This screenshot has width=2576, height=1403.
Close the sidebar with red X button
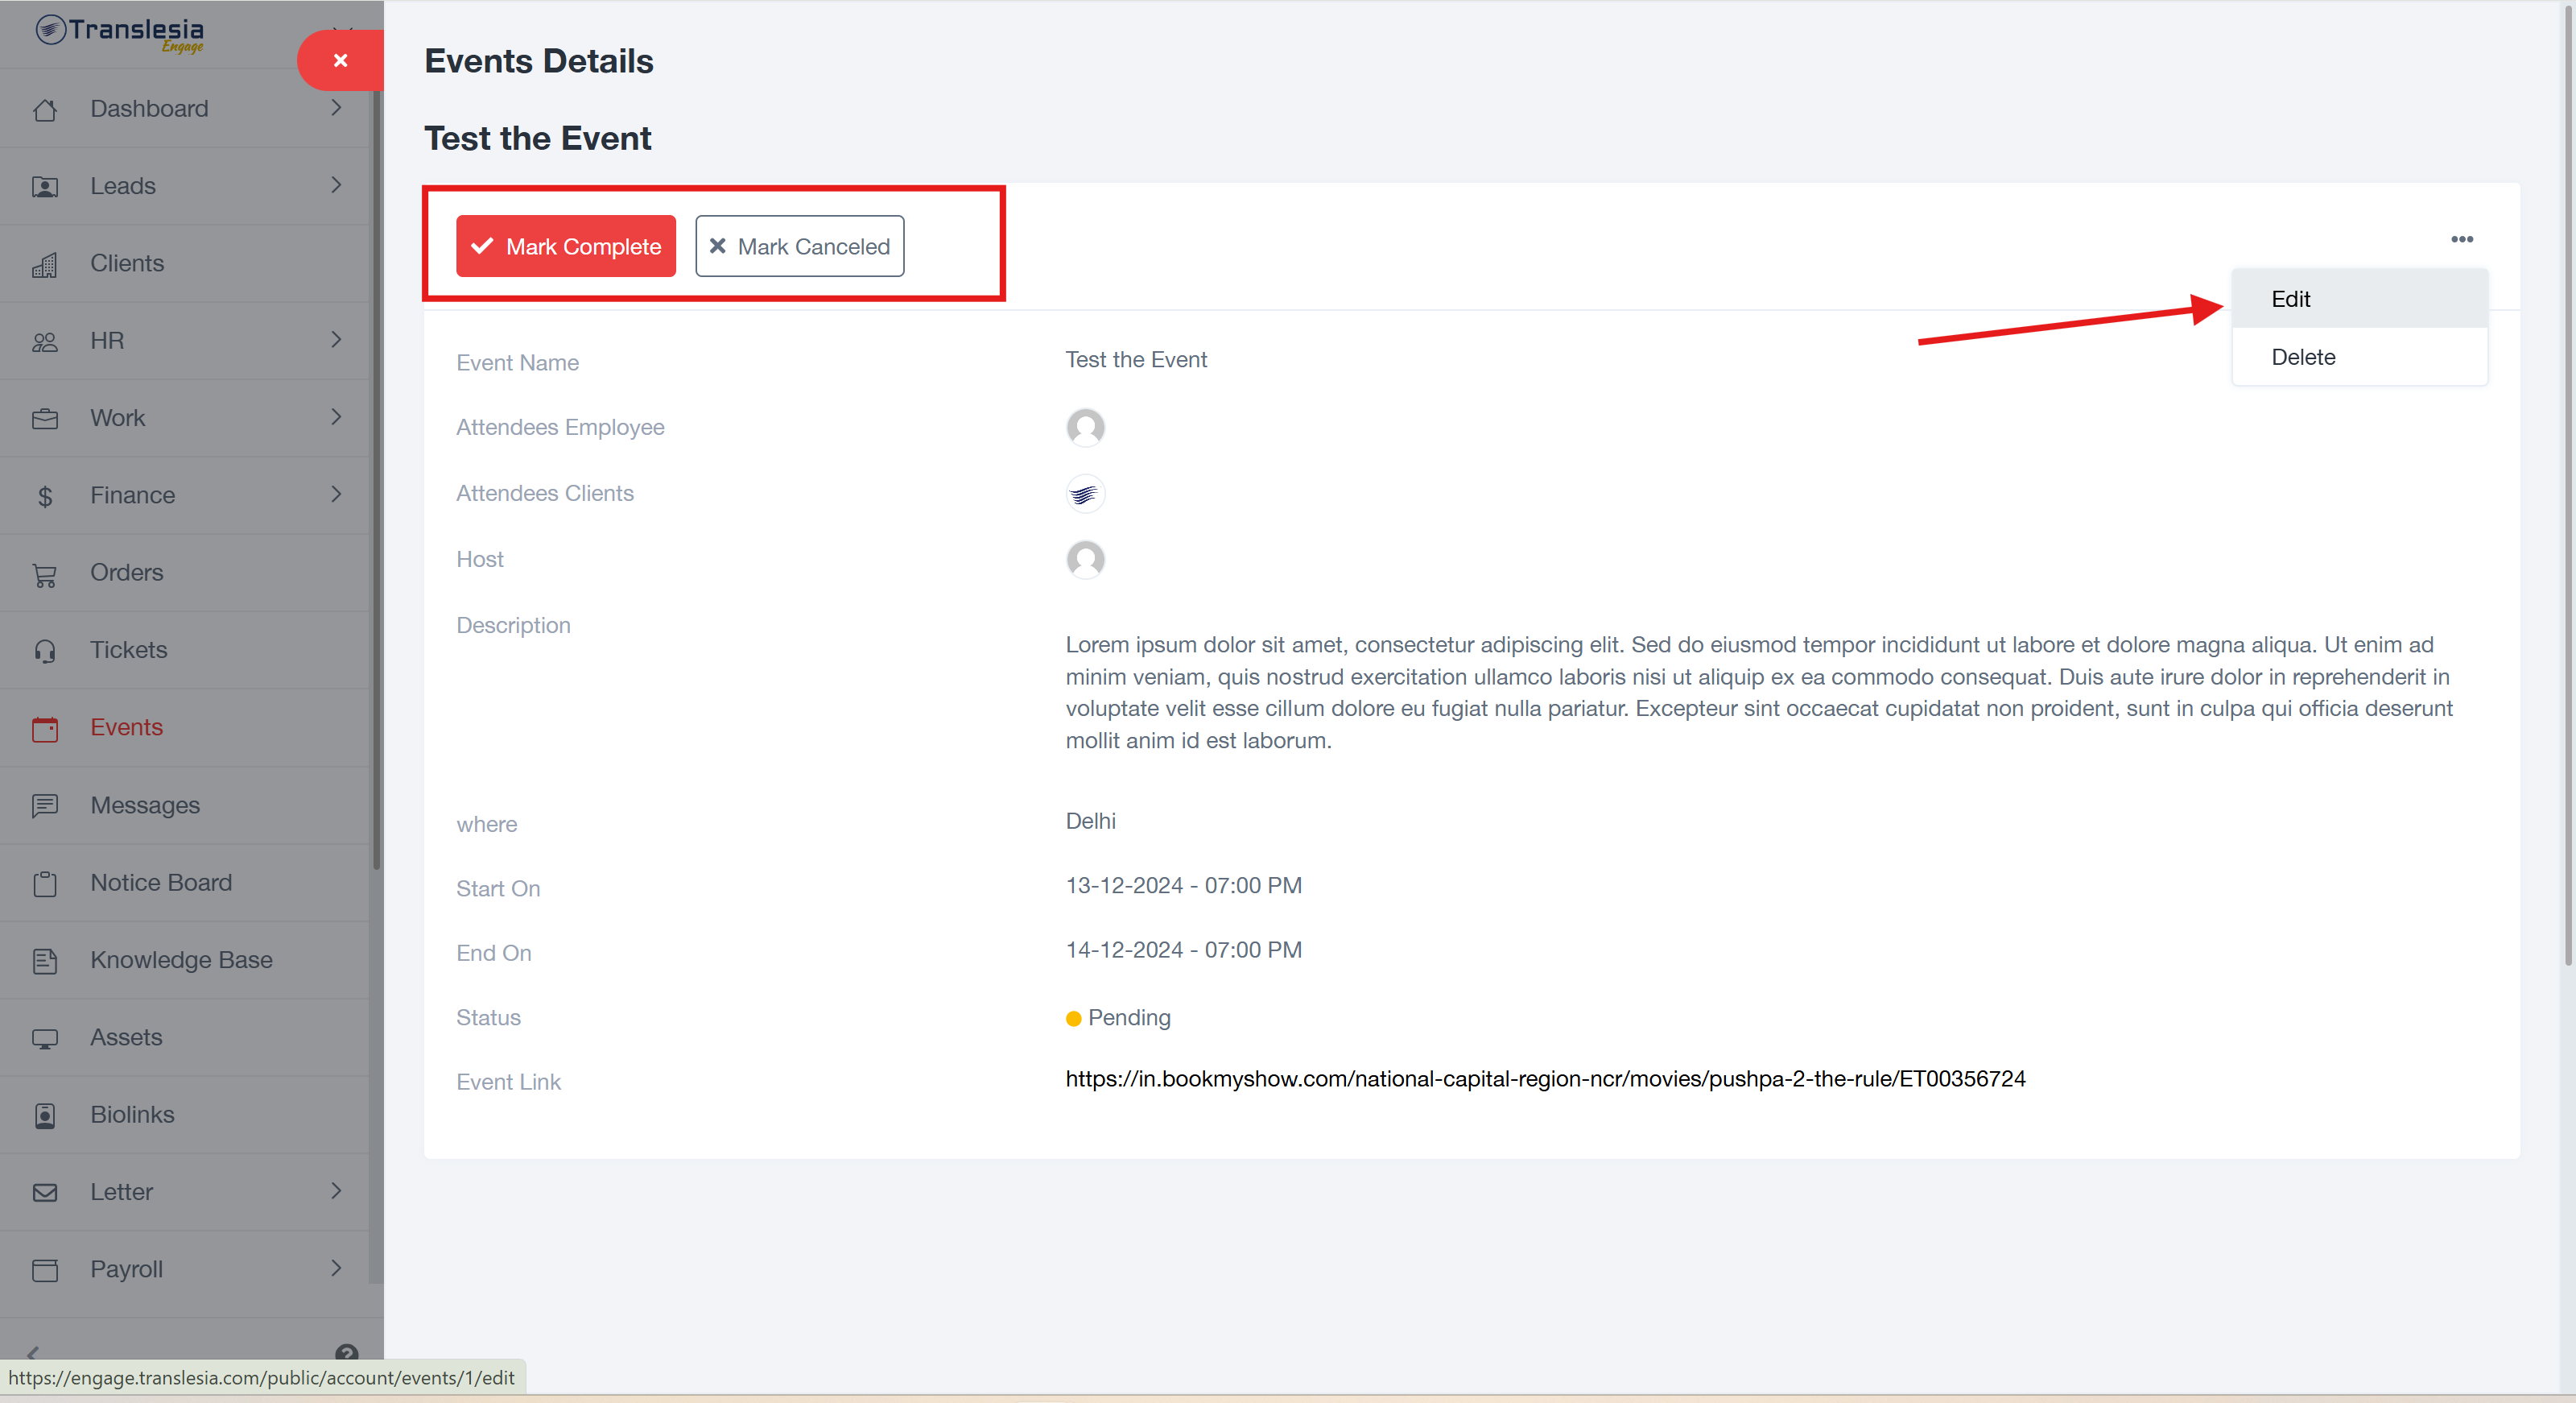(x=340, y=60)
